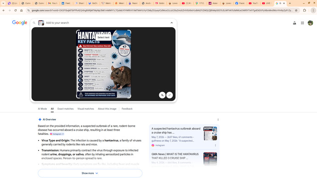Minimize the browser window

(x=304, y=3)
